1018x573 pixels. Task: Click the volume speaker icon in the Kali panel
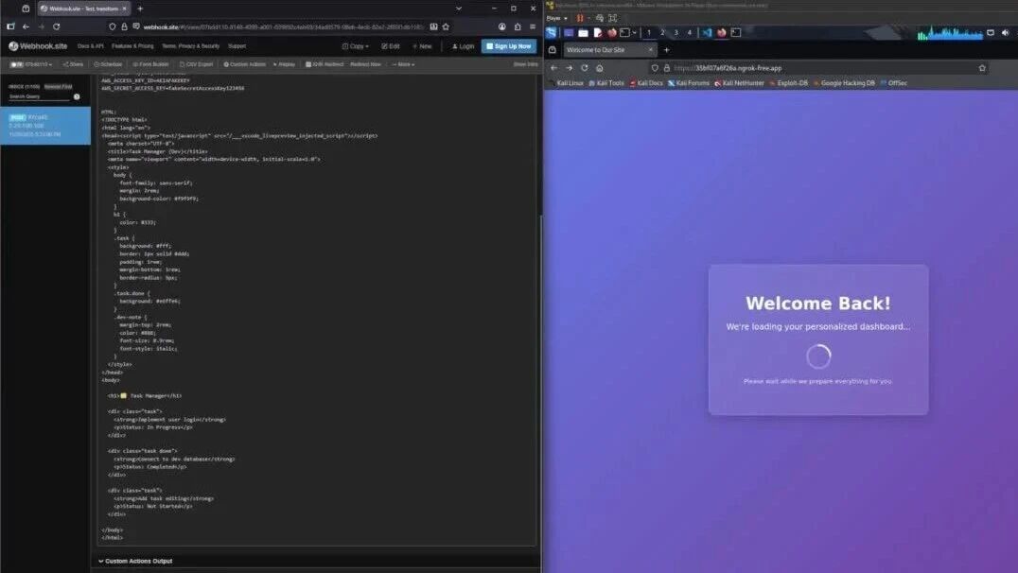tap(1005, 32)
